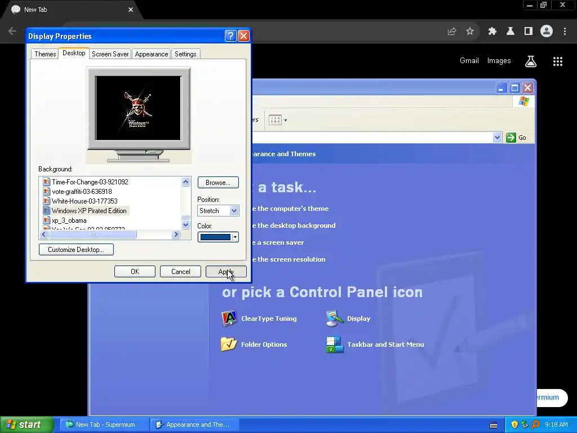This screenshot has width=577, height=433.
Task: Open the Google apps grid icon
Action: point(558,61)
